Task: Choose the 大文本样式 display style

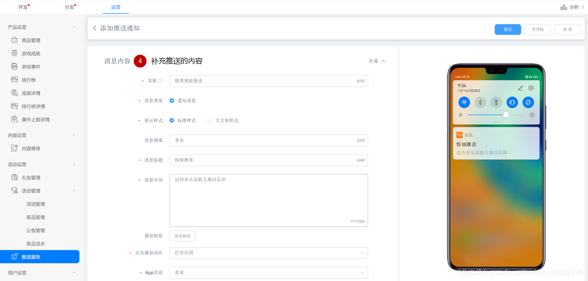Action: (209, 120)
